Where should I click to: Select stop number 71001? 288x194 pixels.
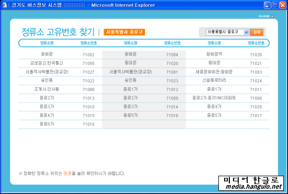pos(172,72)
